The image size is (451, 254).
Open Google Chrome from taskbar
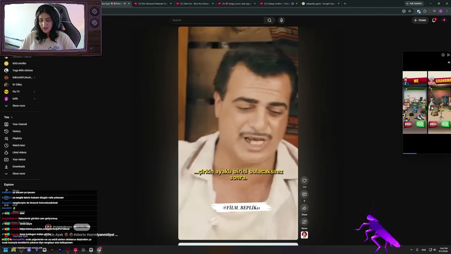coord(99,250)
